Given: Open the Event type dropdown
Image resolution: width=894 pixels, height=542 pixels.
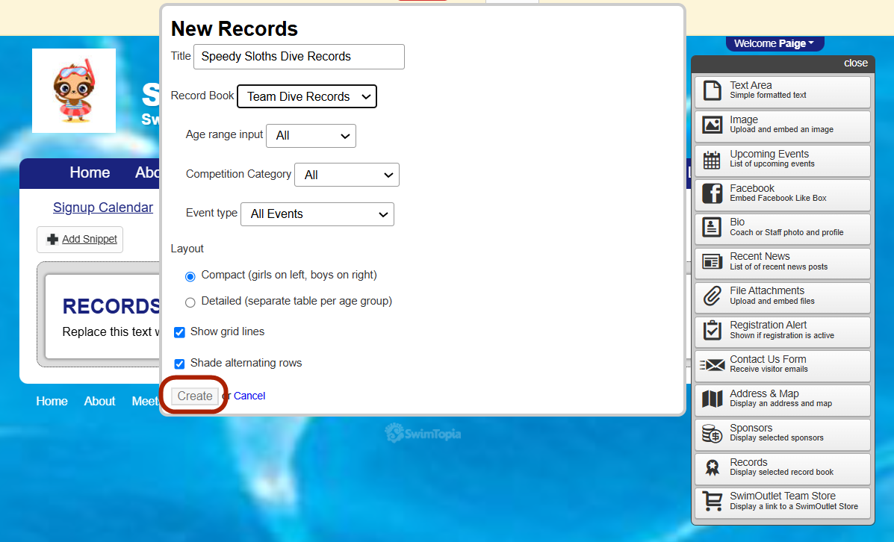Looking at the screenshot, I should point(317,214).
